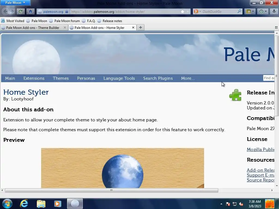The height and width of the screenshot is (209, 279).
Task: Open a new tab with plus button
Action: [141, 27]
